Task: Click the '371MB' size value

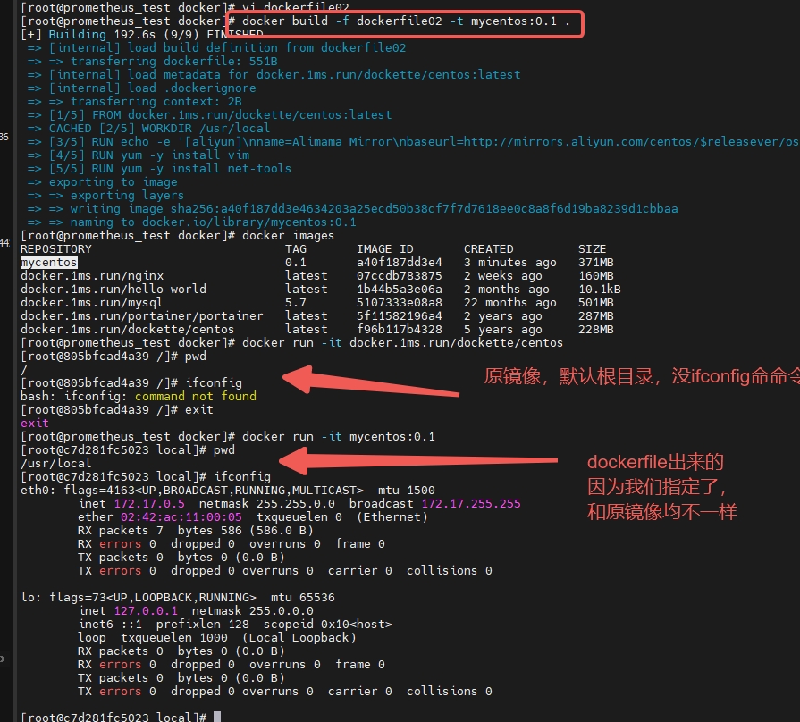Action: 596,263
